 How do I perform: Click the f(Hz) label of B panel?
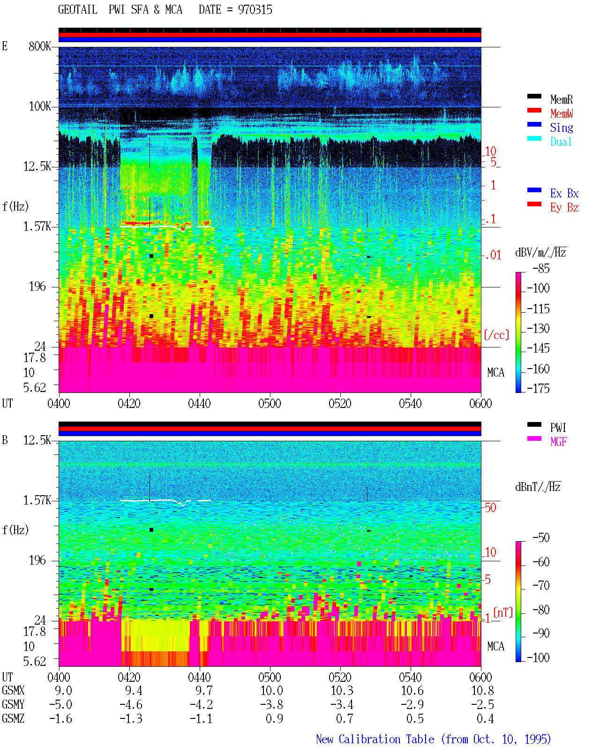point(15,530)
